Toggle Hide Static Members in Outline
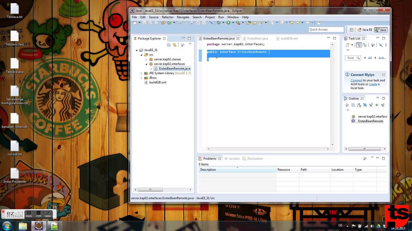The image size is (412, 231). tap(371, 105)
